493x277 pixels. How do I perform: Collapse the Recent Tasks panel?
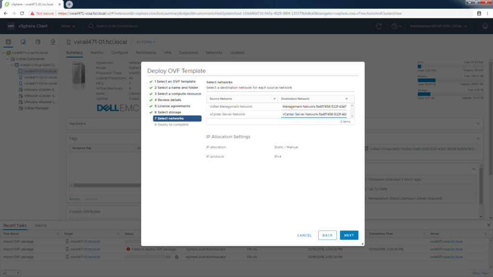489,225
